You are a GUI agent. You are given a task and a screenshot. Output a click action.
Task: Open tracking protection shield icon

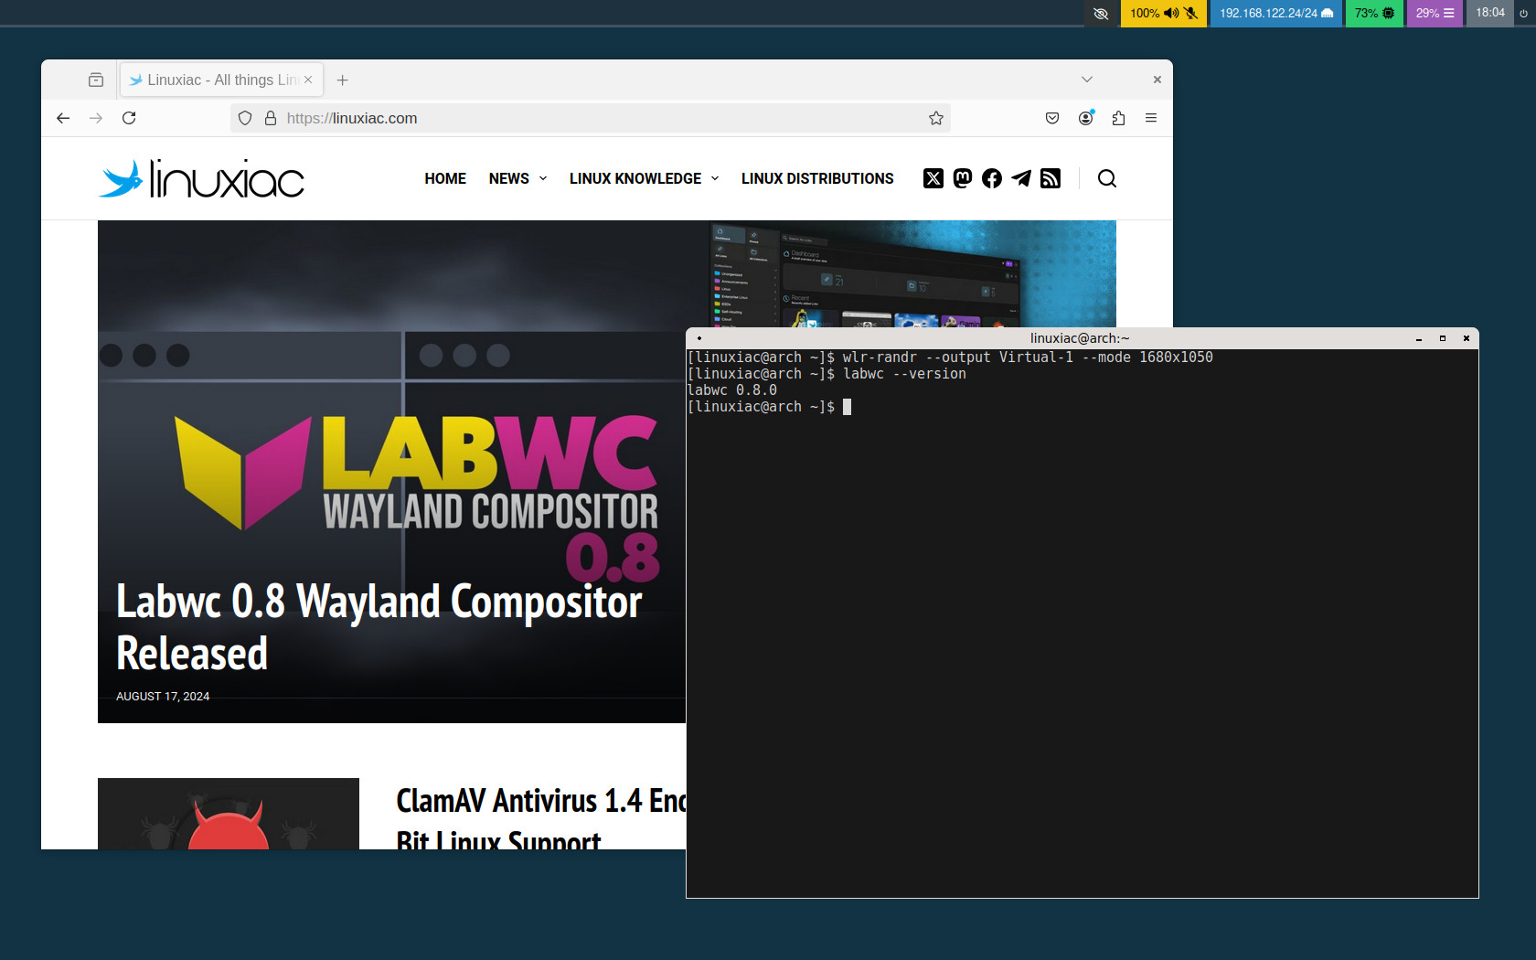[245, 118]
